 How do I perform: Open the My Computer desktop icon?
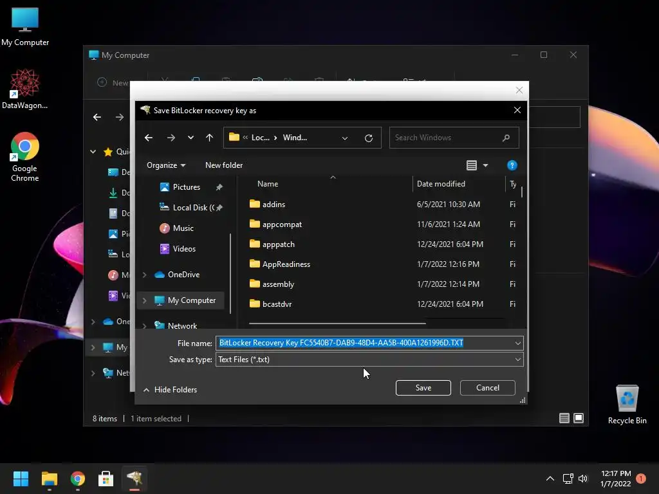click(25, 27)
